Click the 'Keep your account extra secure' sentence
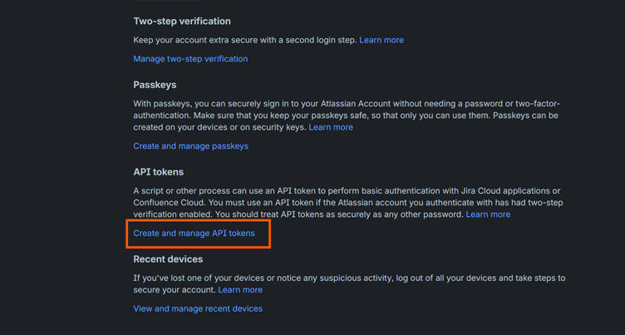Viewport: 625px width, 335px height. point(245,40)
